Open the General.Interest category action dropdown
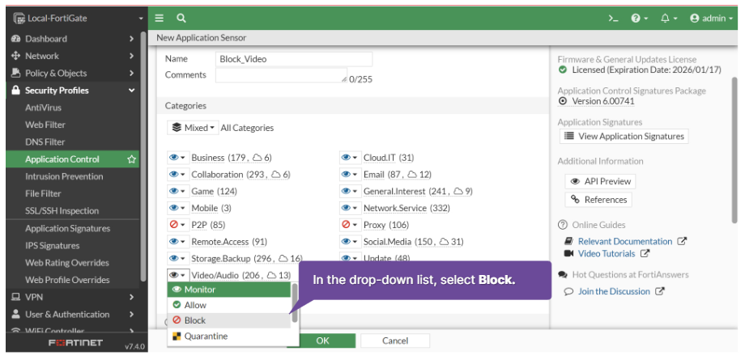The height and width of the screenshot is (364, 745). pyautogui.click(x=351, y=191)
